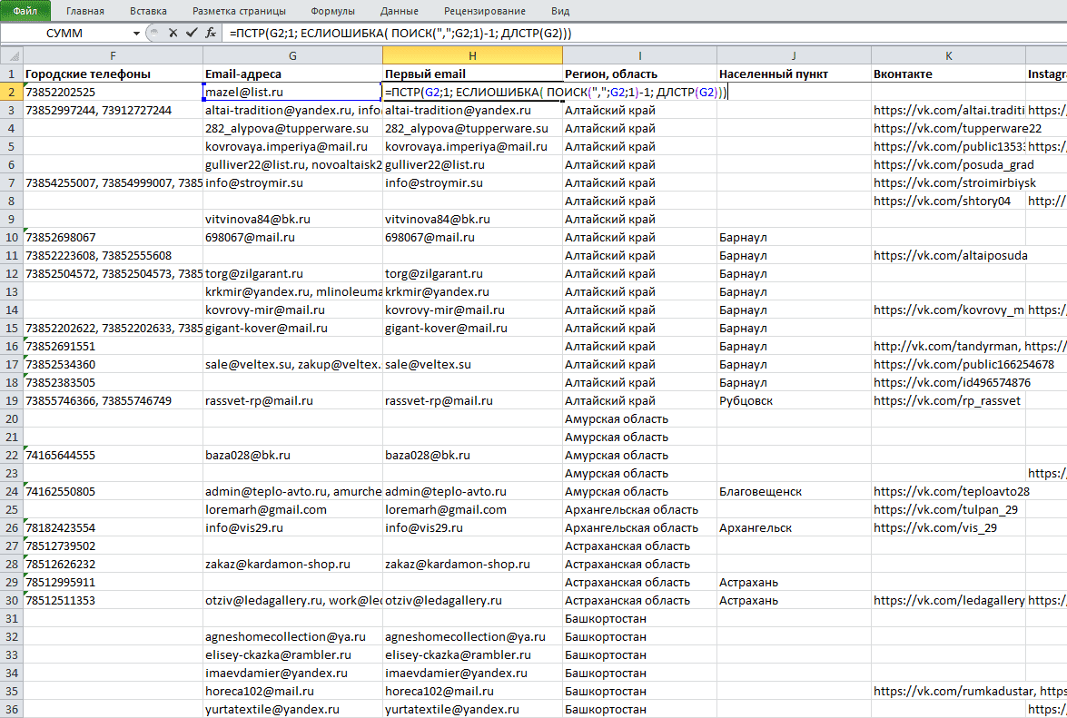Image resolution: width=1067 pixels, height=718 pixels.
Task: Open the Рецензирование ribbon tab
Action: [x=485, y=11]
